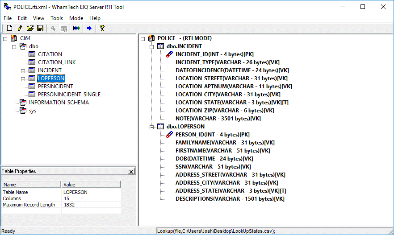Select the LOCATION_ZIP column entry
394x235 pixels.
(x=225, y=110)
